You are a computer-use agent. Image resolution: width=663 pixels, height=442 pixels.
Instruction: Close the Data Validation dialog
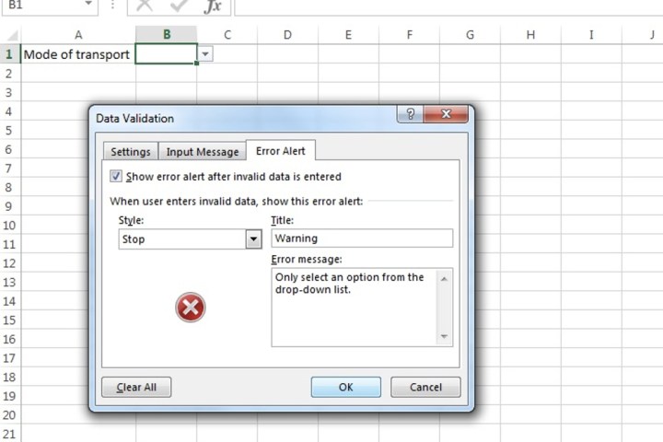[x=447, y=115]
